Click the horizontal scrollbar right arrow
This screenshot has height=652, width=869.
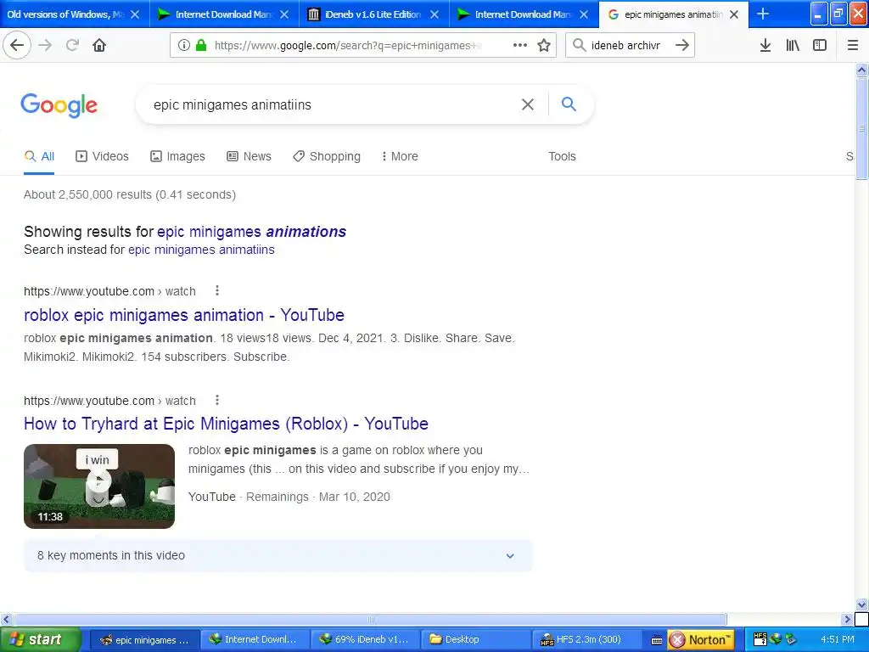coord(847,619)
